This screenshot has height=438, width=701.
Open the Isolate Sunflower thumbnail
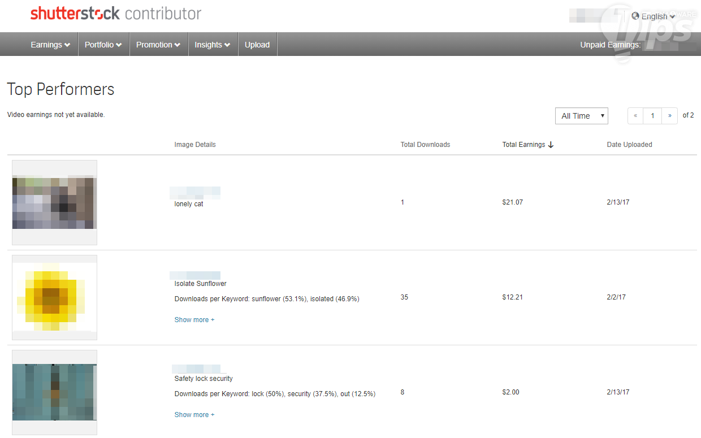pyautogui.click(x=54, y=297)
